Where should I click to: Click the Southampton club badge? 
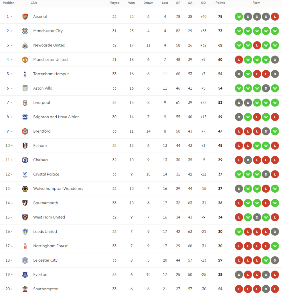point(25,289)
